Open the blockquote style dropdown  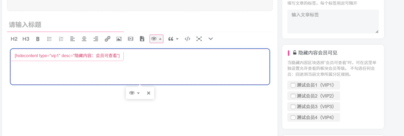(173, 39)
